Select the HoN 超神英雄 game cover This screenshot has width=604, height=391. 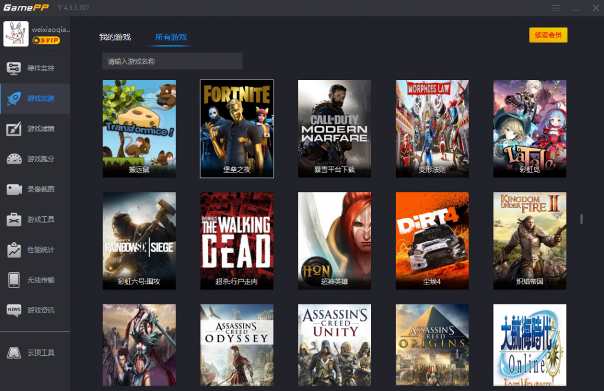tap(334, 241)
